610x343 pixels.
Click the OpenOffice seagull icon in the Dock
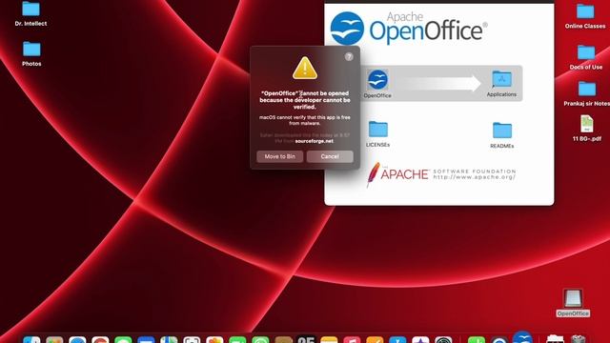522,337
